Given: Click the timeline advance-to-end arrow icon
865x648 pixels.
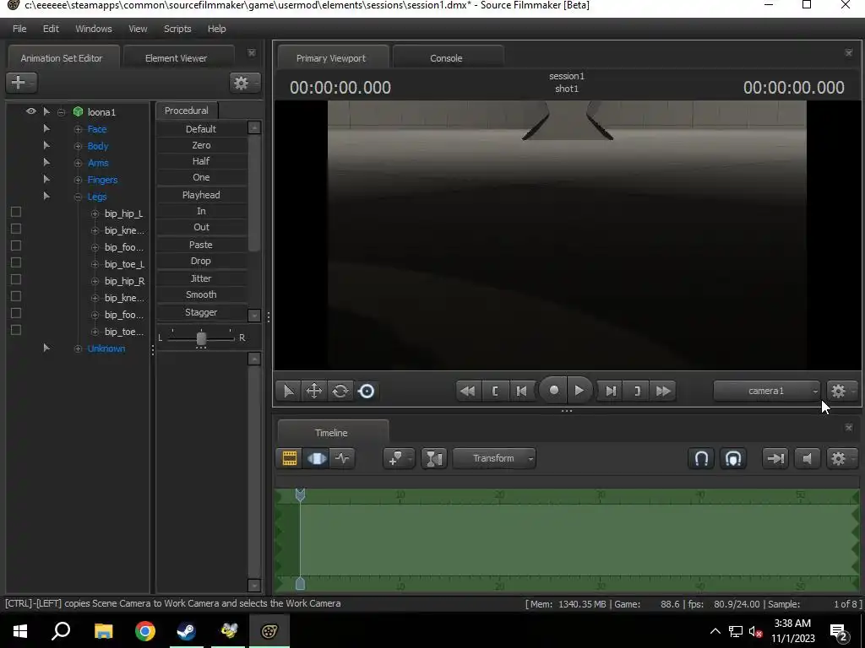Looking at the screenshot, I should (775, 458).
